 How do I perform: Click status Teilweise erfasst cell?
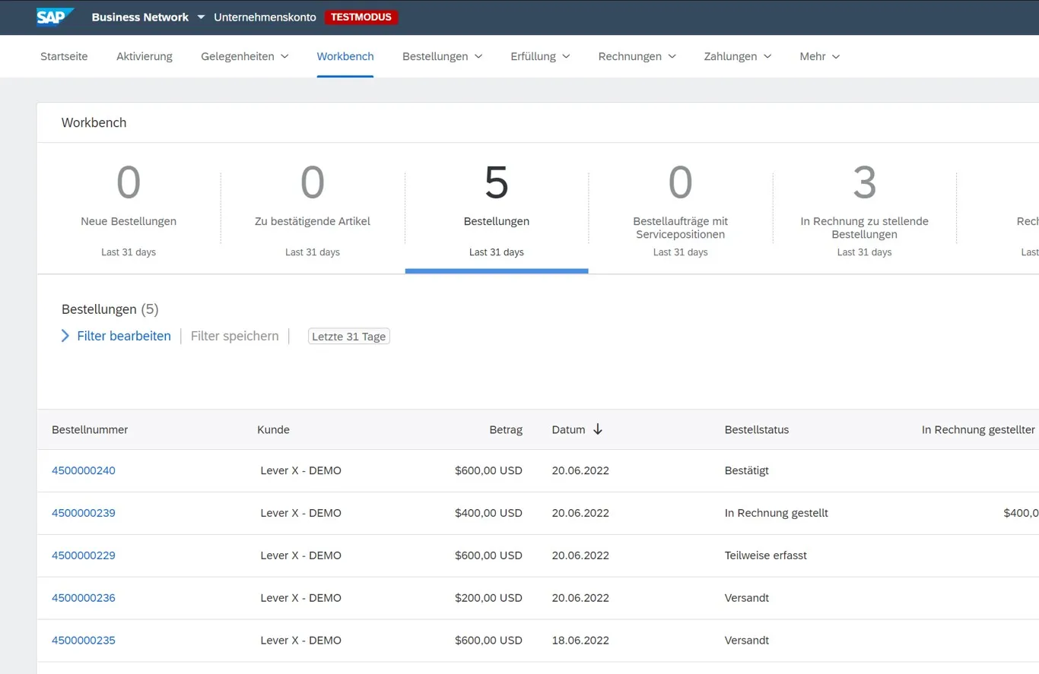click(766, 555)
